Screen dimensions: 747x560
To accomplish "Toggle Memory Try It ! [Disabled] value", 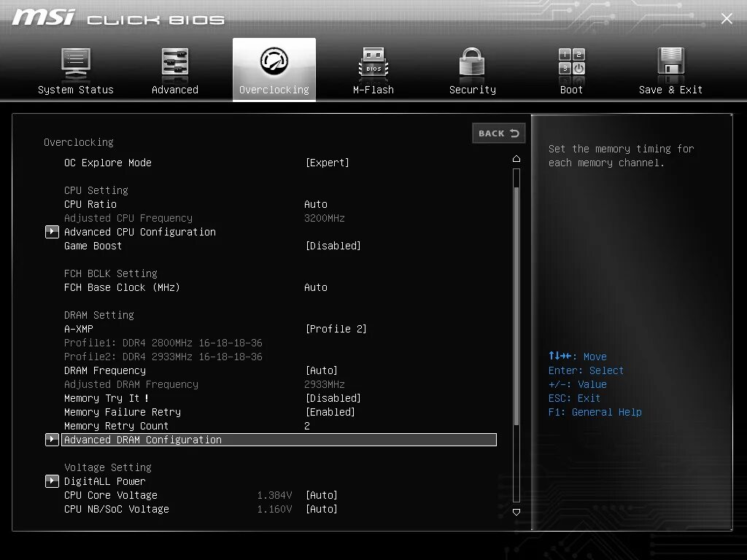I will tap(333, 398).
